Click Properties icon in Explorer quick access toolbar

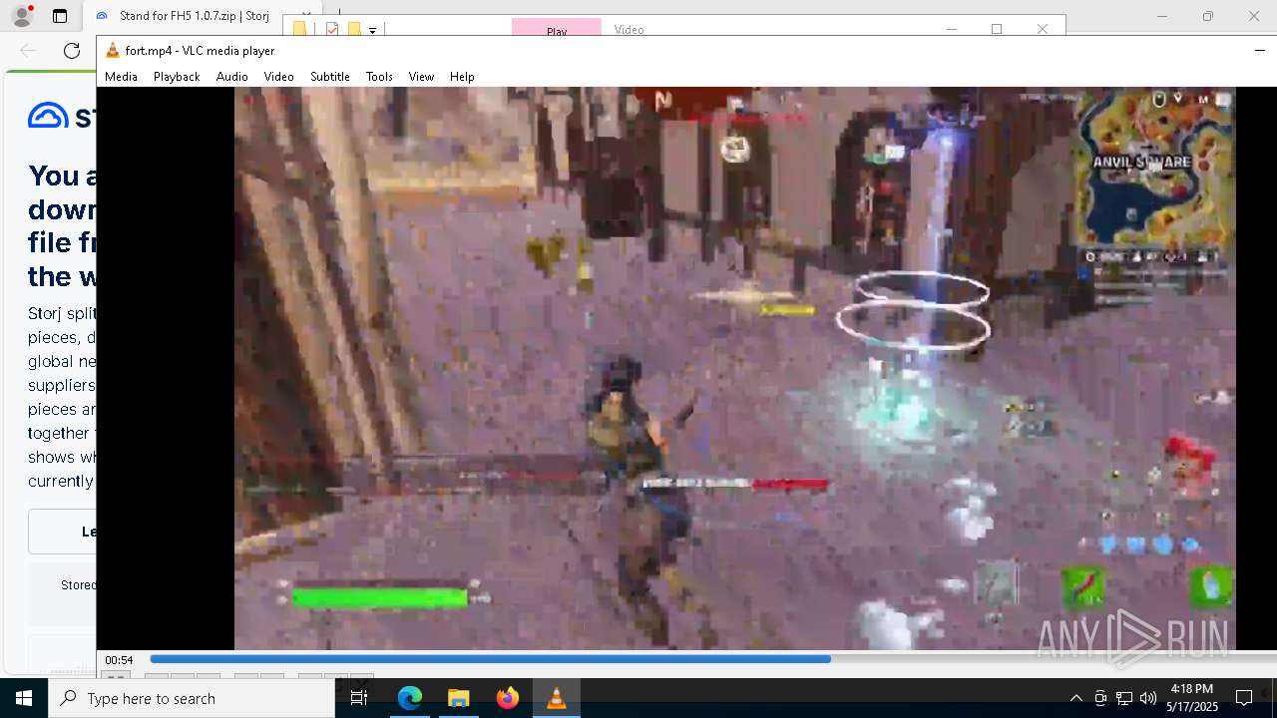[333, 29]
